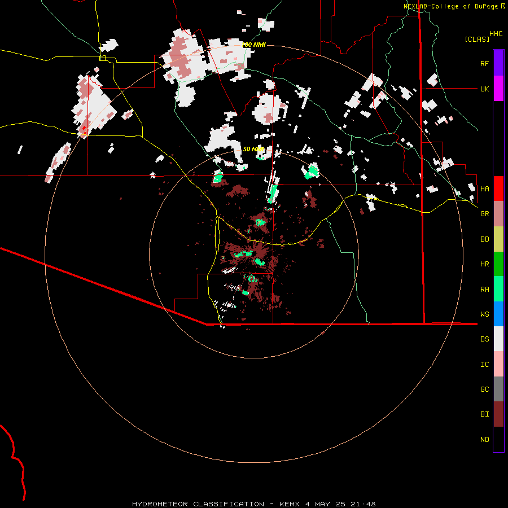Click the HA legend label
Viewport: 508px width, 508px height.
click(x=484, y=189)
